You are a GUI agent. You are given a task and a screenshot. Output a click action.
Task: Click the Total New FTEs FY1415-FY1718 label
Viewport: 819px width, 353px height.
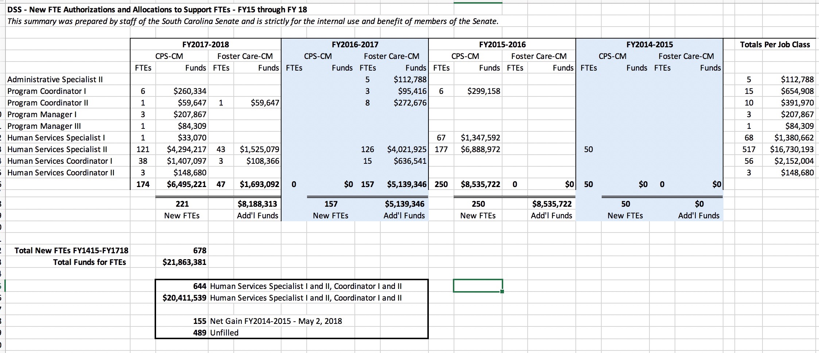point(71,250)
